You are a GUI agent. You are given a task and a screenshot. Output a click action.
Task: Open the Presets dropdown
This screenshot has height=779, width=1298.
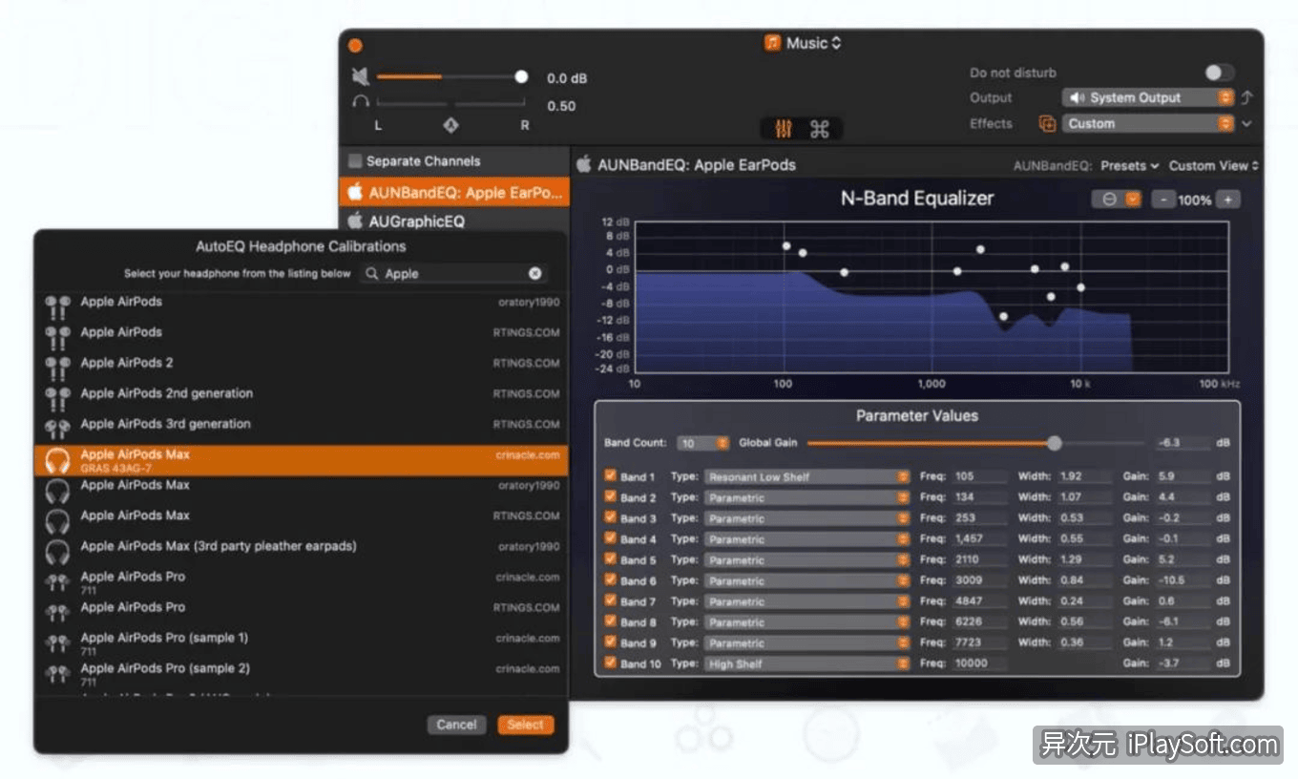click(x=1129, y=165)
